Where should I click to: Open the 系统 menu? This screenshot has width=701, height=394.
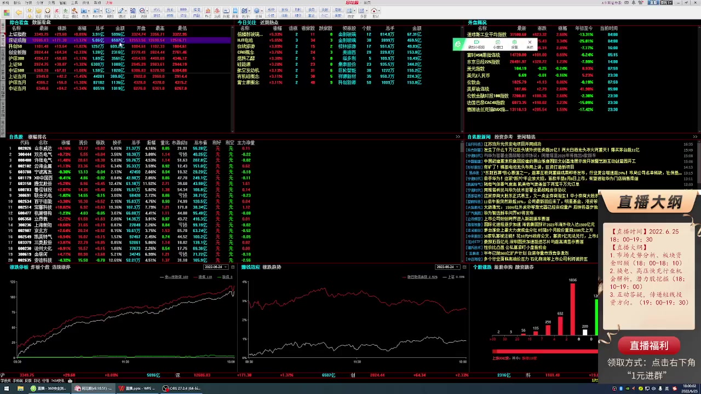click(x=6, y=3)
